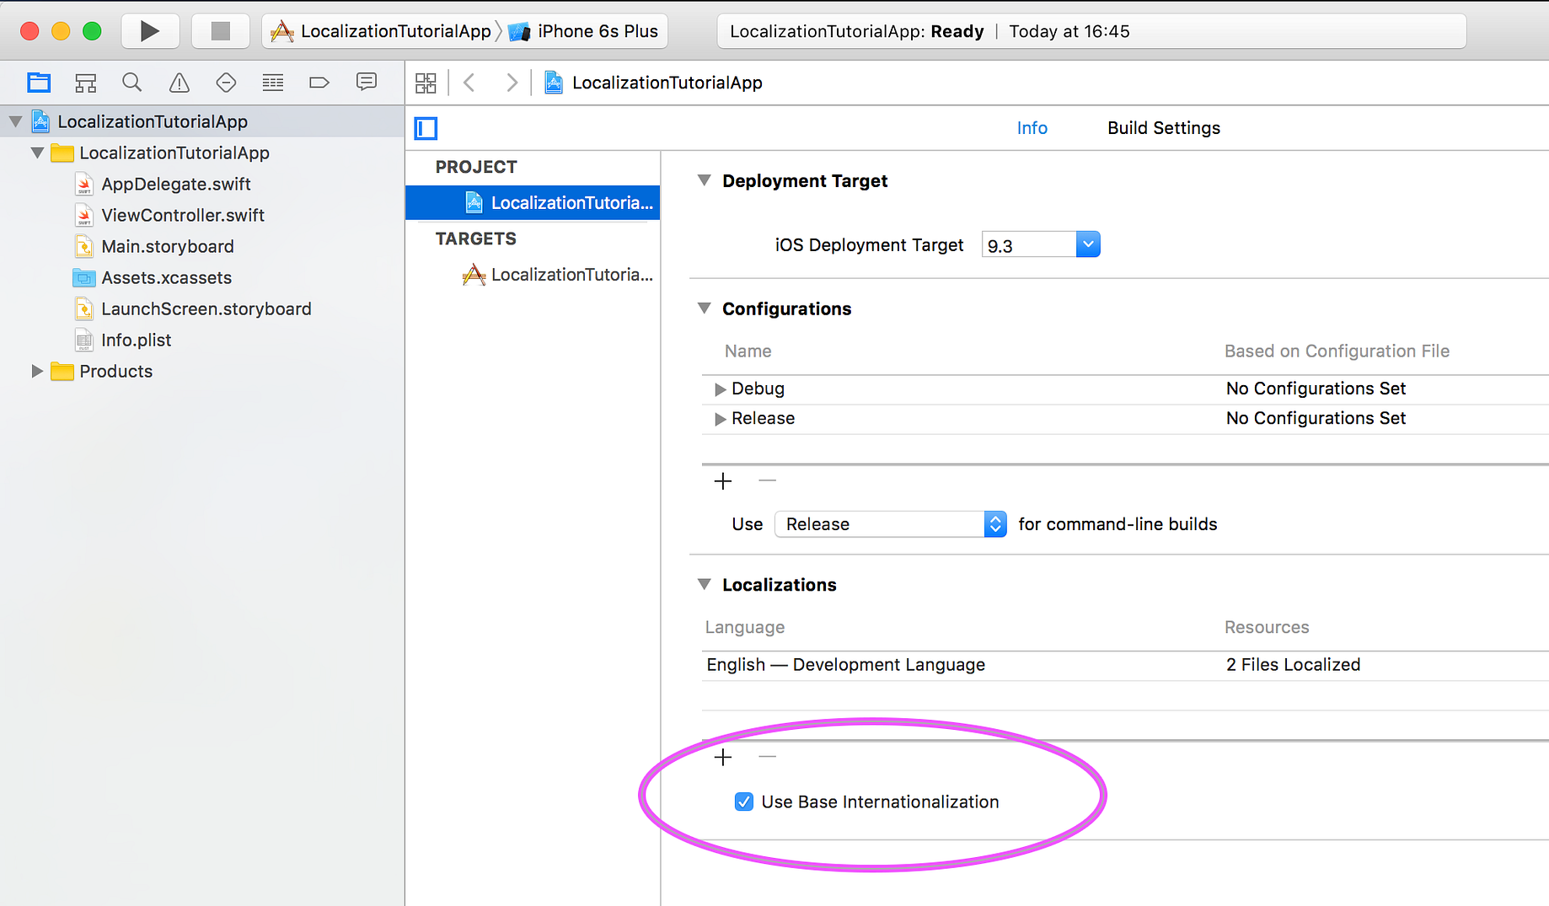The width and height of the screenshot is (1549, 906).
Task: Collapse the Configurations section
Action: pyautogui.click(x=705, y=308)
